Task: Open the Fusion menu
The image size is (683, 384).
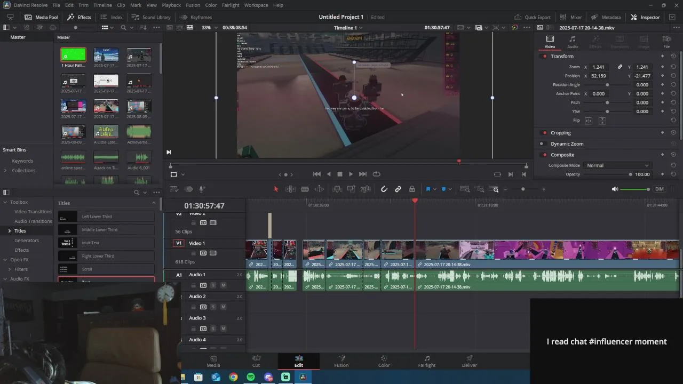Action: point(193,5)
